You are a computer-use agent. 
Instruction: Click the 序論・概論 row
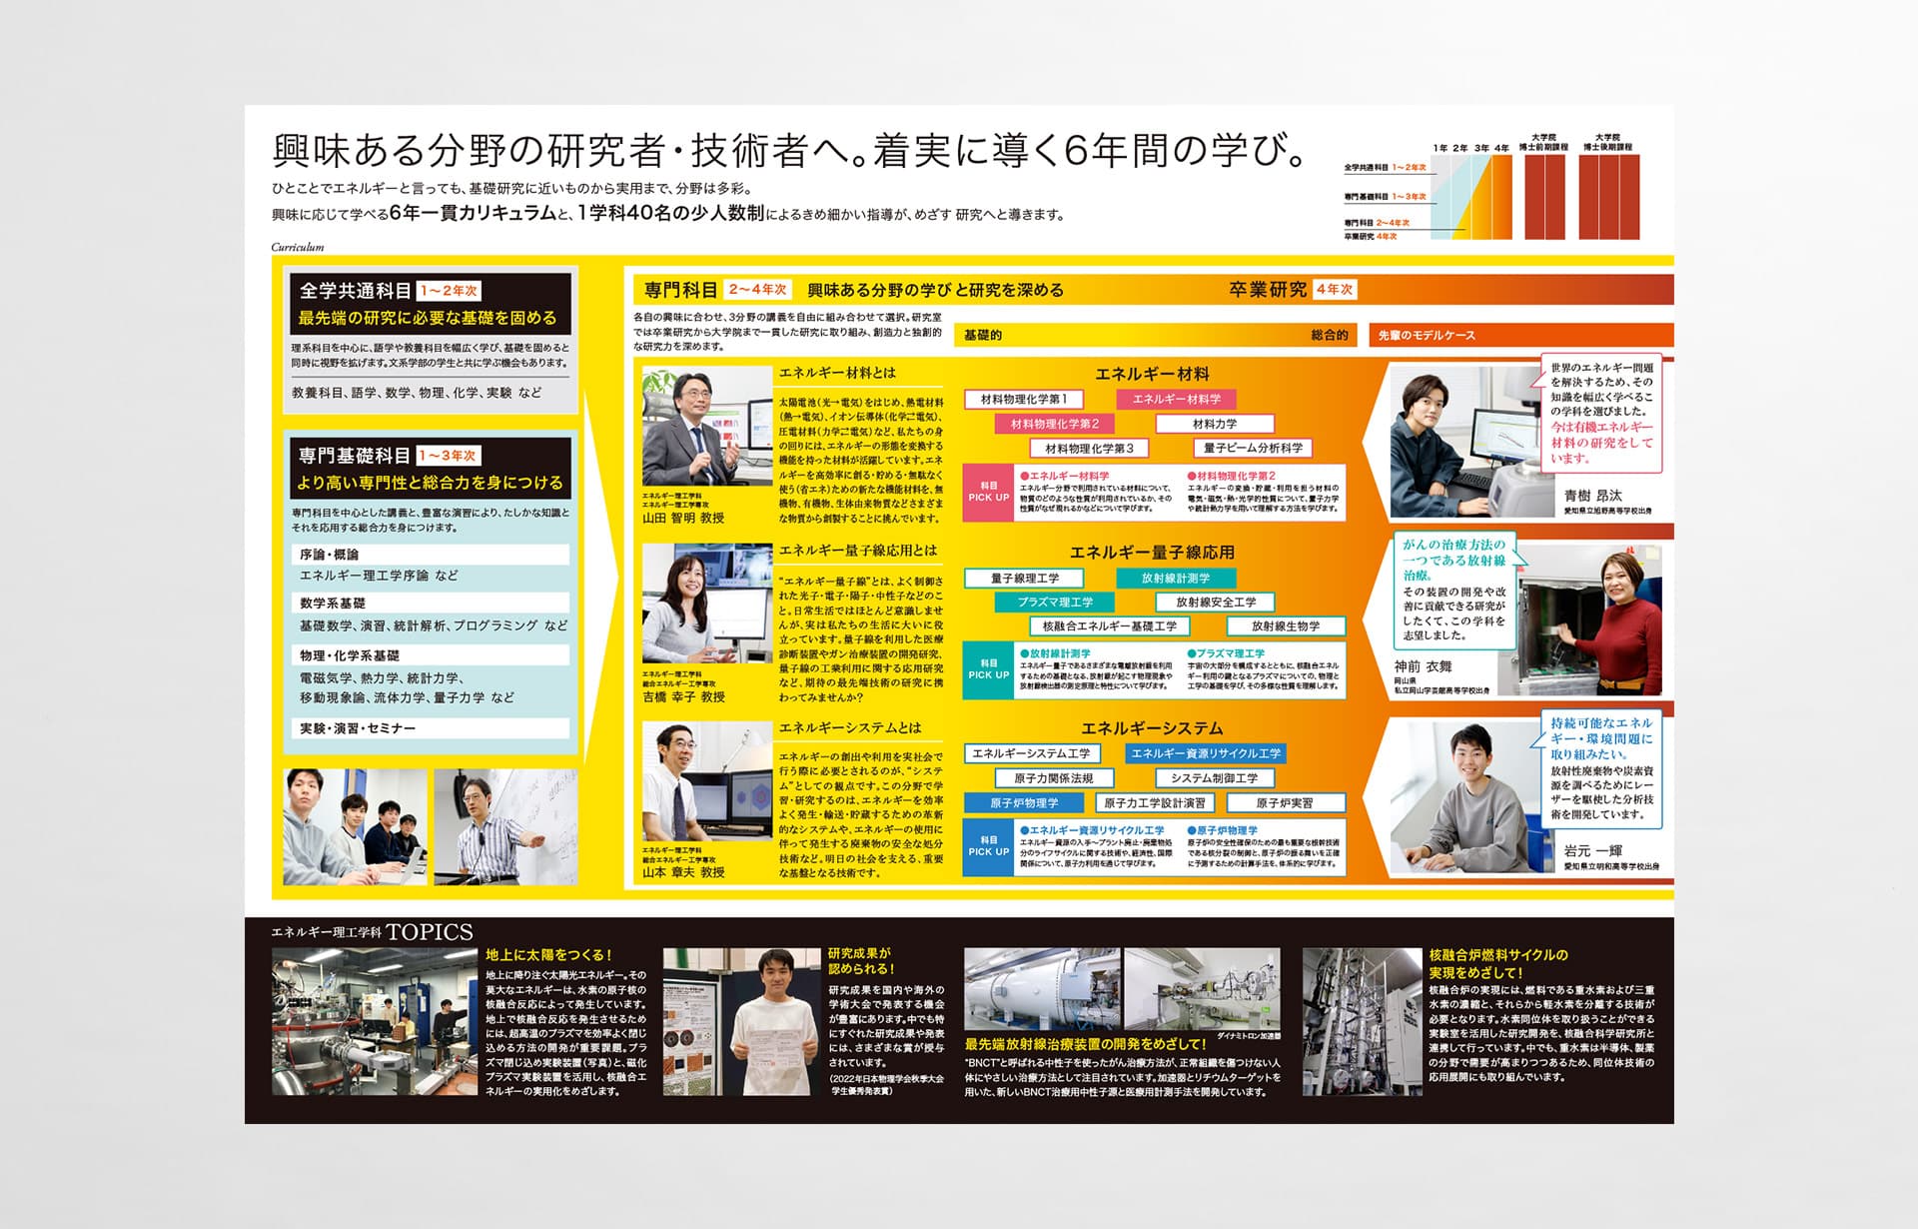(431, 555)
